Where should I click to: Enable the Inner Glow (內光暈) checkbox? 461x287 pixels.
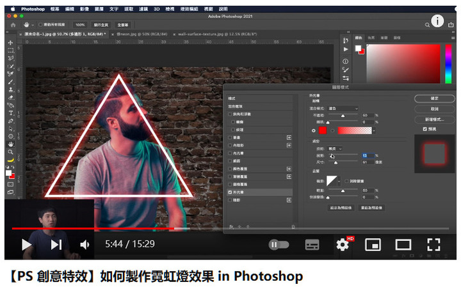pyautogui.click(x=230, y=153)
